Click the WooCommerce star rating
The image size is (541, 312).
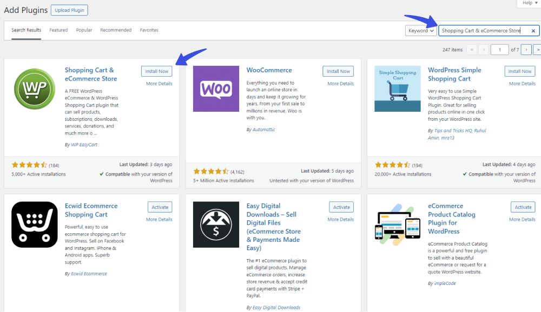click(211, 171)
